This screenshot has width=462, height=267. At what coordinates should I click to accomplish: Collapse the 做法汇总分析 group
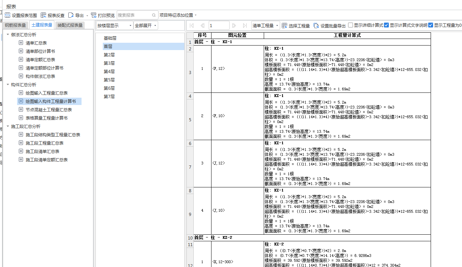[8, 34]
